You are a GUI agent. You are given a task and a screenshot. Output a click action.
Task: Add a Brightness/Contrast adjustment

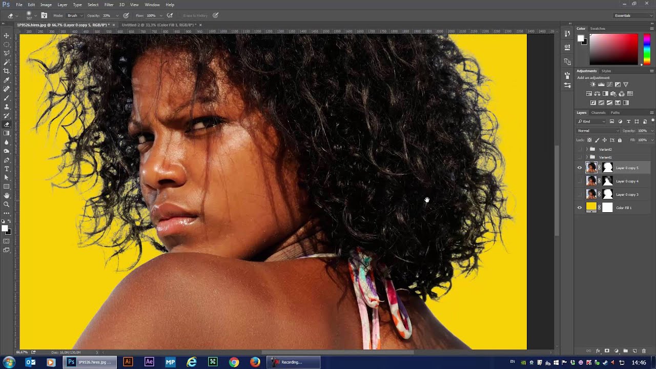coord(593,85)
